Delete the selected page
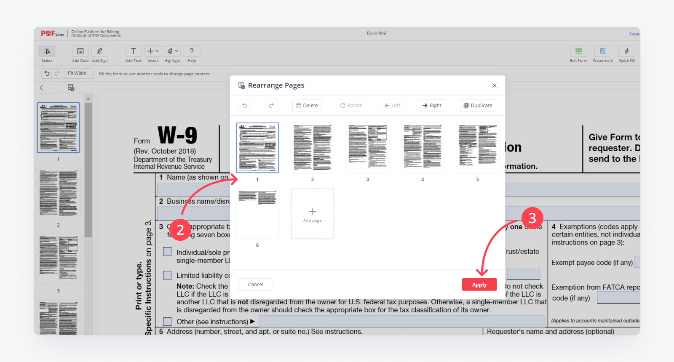This screenshot has height=362, width=674. [x=307, y=105]
